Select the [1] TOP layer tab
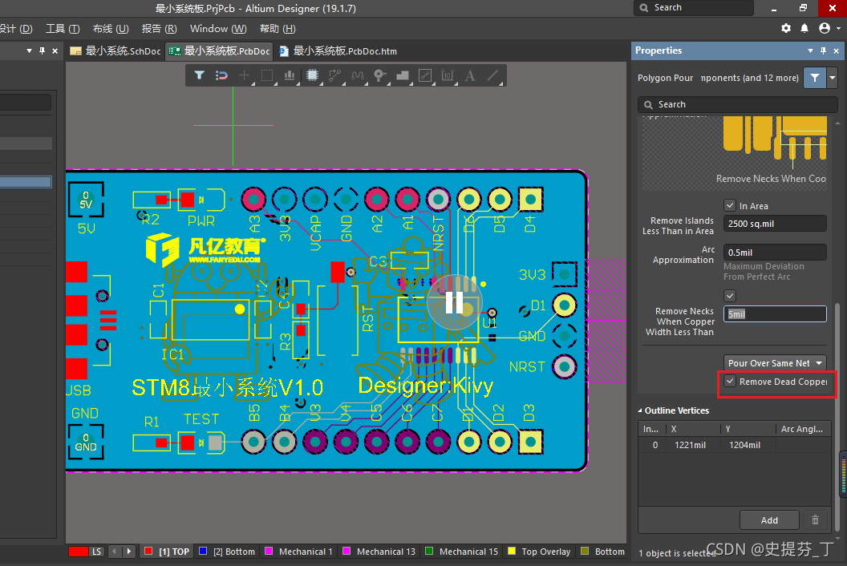 pyautogui.click(x=167, y=552)
